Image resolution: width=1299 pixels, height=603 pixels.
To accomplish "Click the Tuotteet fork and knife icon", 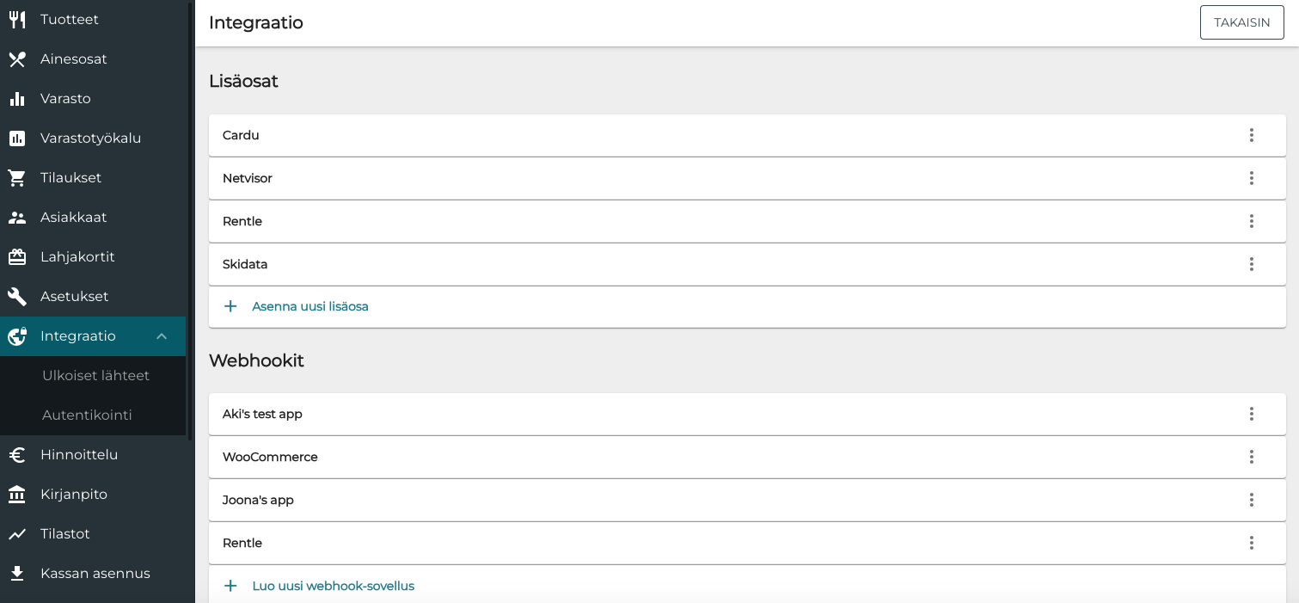I will click(x=17, y=20).
